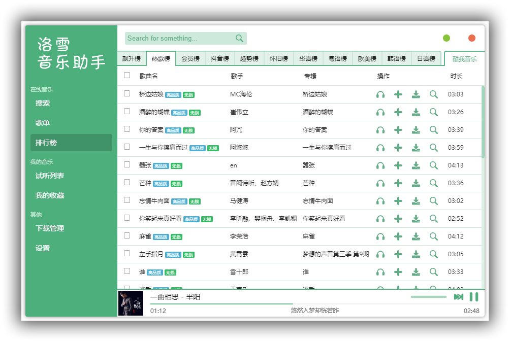Select the 趋势榜 tab
The image size is (510, 342).
249,59
